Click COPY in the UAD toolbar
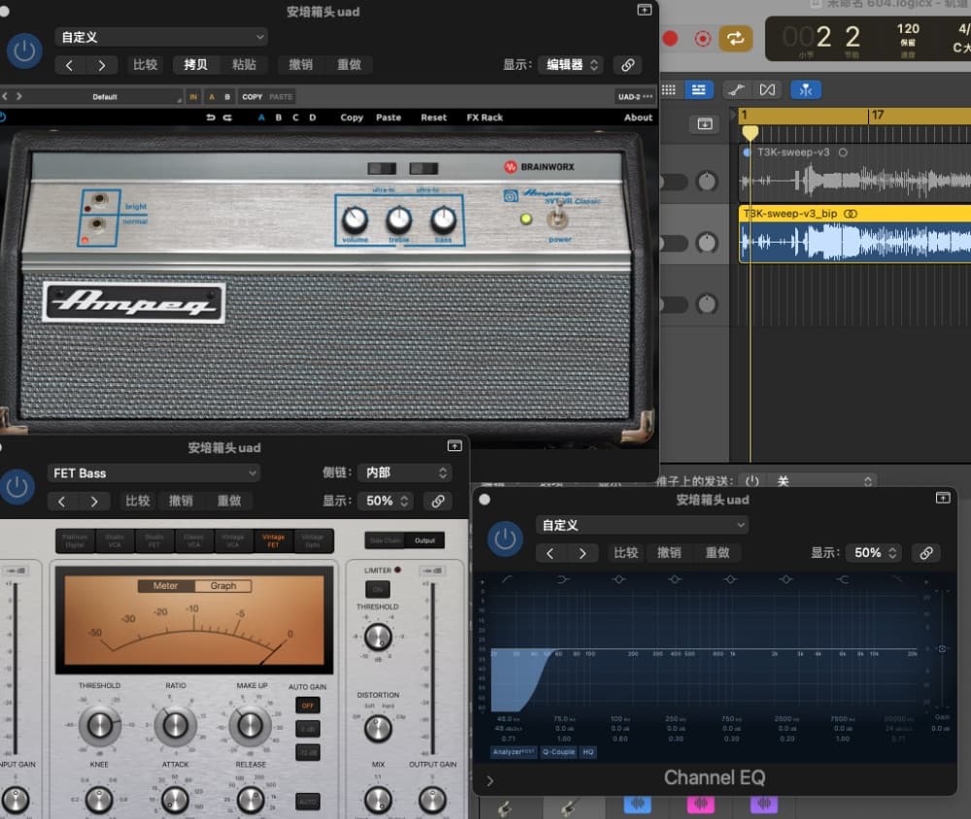Image resolution: width=971 pixels, height=819 pixels. click(252, 97)
